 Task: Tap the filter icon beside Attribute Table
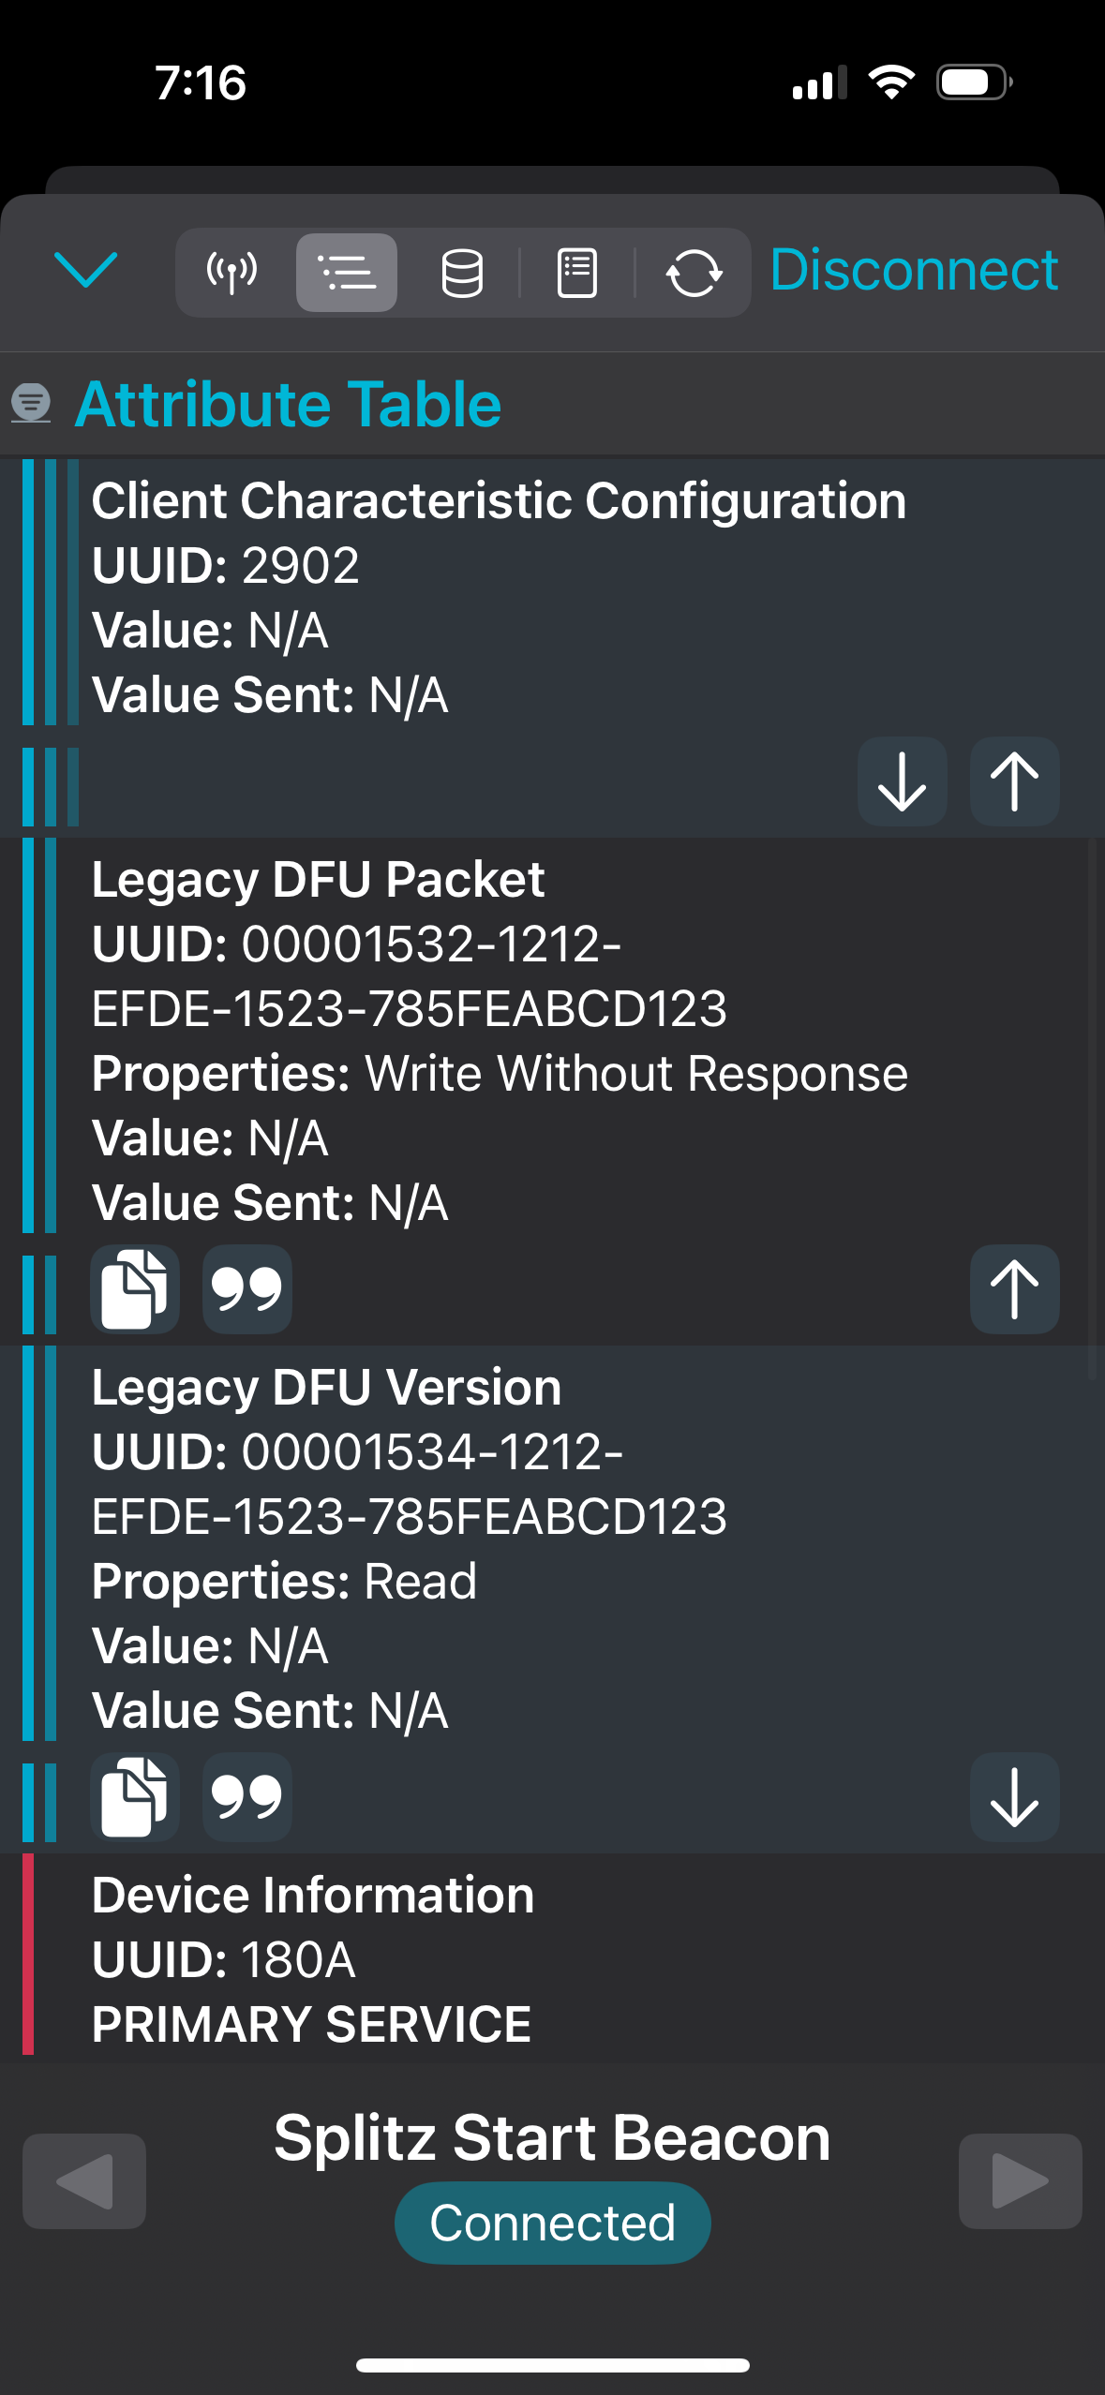(31, 404)
